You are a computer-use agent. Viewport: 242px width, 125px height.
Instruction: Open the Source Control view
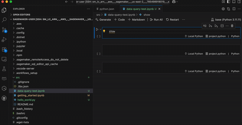tap(4, 30)
